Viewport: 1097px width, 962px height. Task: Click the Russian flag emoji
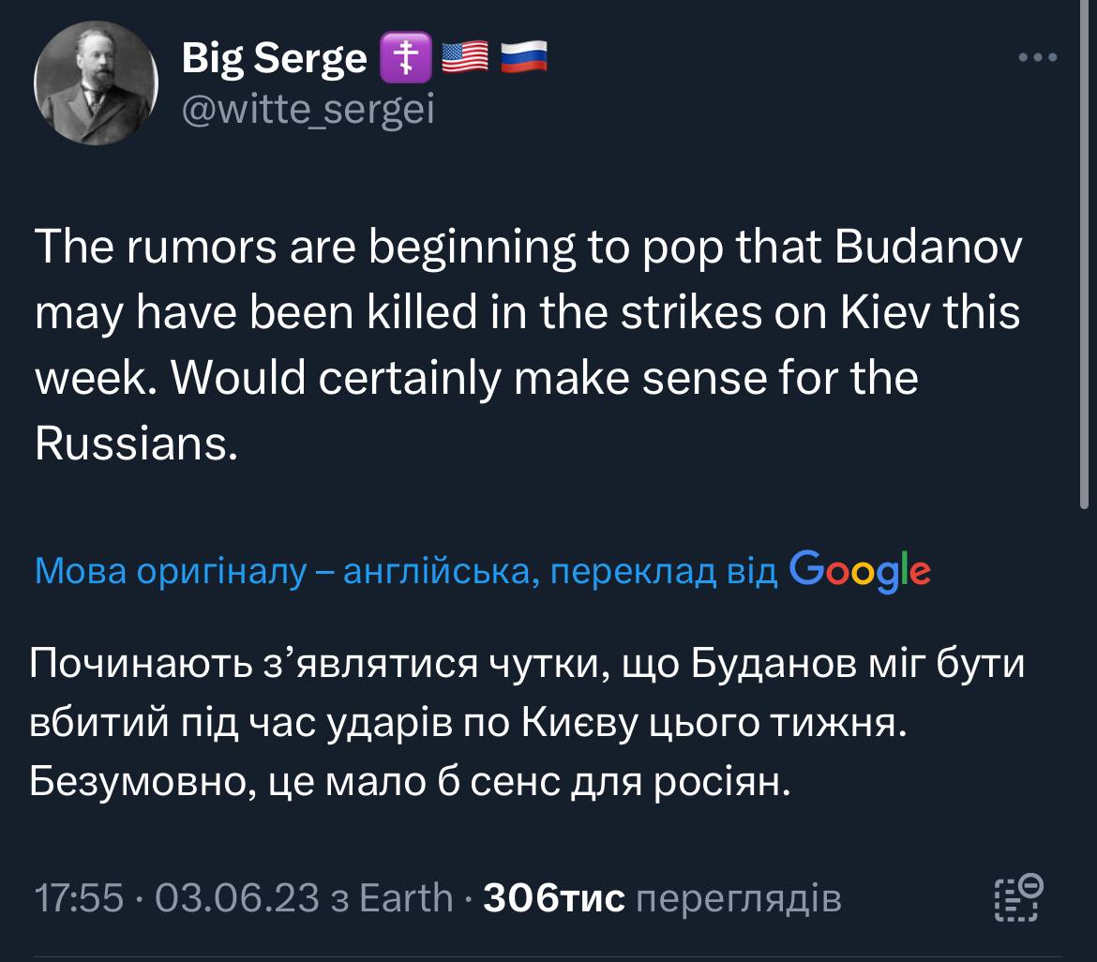point(522,59)
